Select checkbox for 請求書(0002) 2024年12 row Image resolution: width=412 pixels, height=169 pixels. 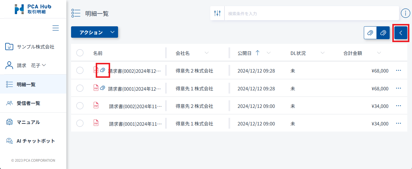pos(80,70)
